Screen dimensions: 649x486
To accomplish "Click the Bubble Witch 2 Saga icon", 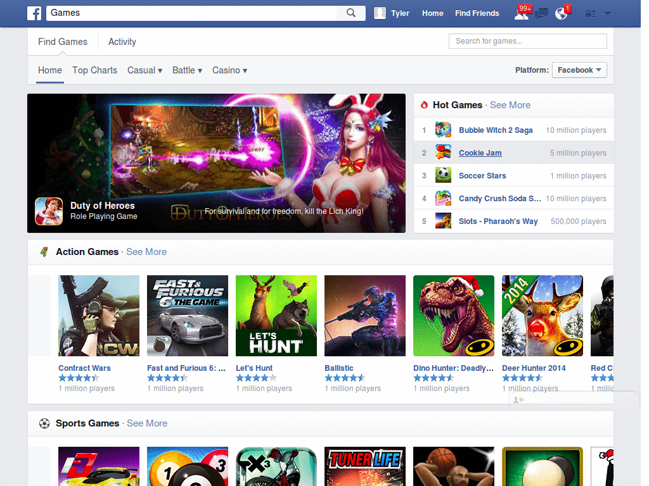I will pyautogui.click(x=443, y=130).
